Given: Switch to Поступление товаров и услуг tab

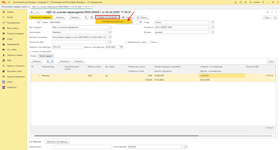Looking at the screenshot, I should 15,7.
